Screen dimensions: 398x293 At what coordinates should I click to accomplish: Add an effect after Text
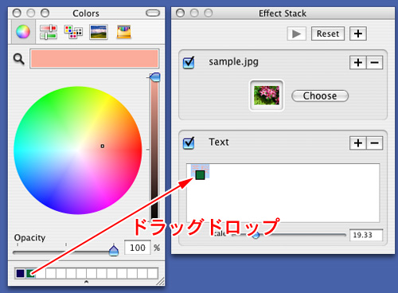pyautogui.click(x=358, y=143)
